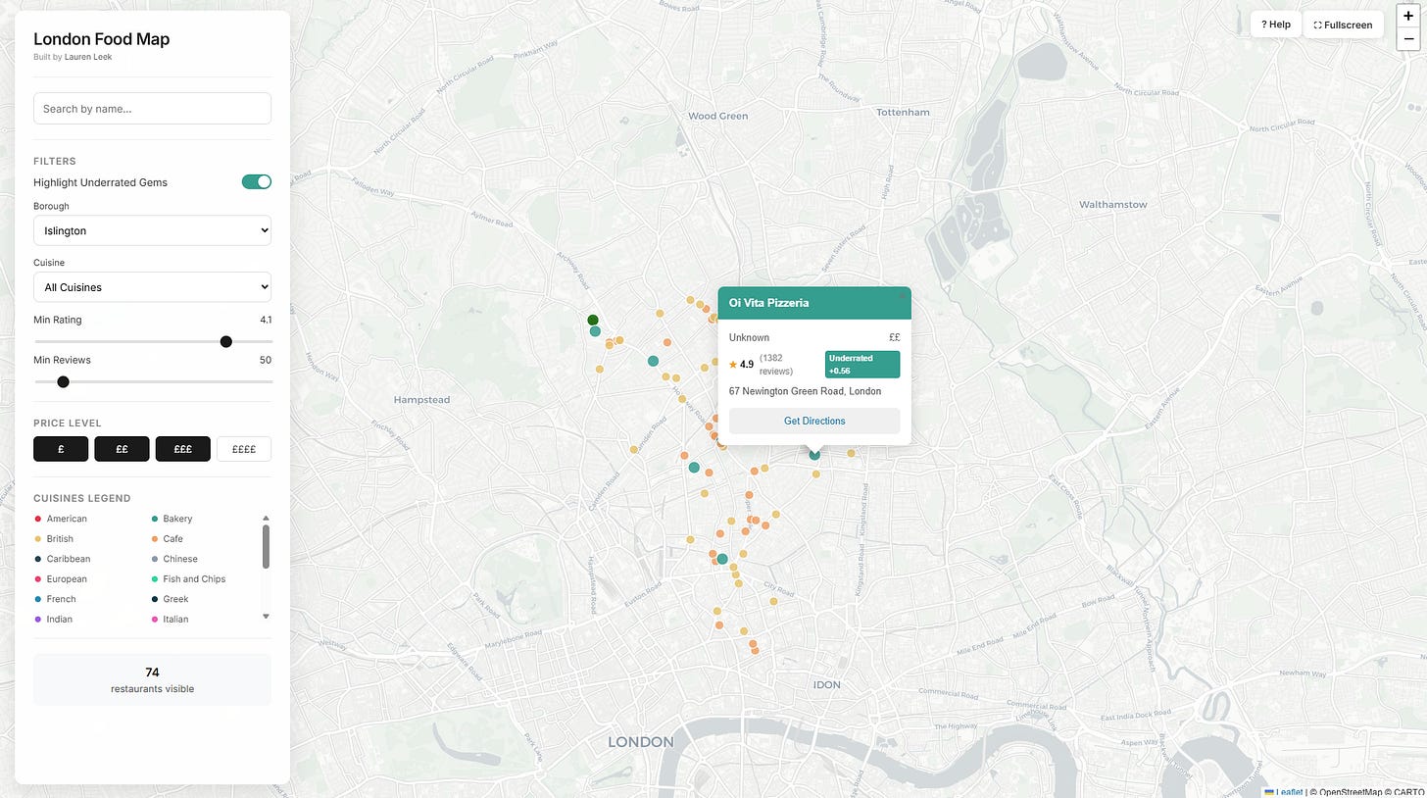The image size is (1427, 798).
Task: Click the gold star rating icon in popup
Action: [733, 365]
